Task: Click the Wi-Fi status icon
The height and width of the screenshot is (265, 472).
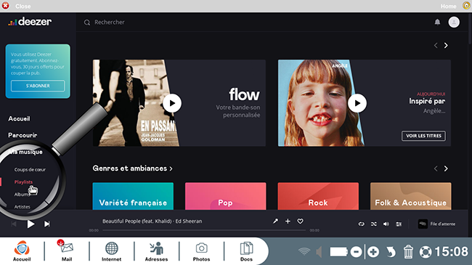Action: click(x=304, y=251)
